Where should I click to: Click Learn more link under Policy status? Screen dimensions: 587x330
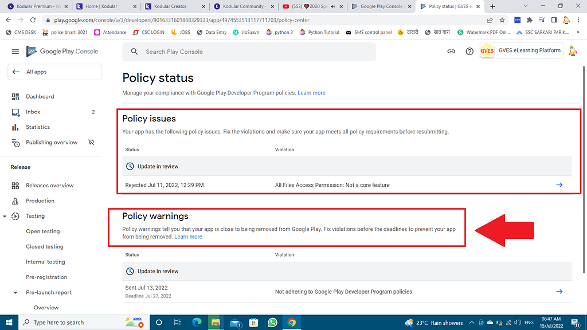point(311,93)
